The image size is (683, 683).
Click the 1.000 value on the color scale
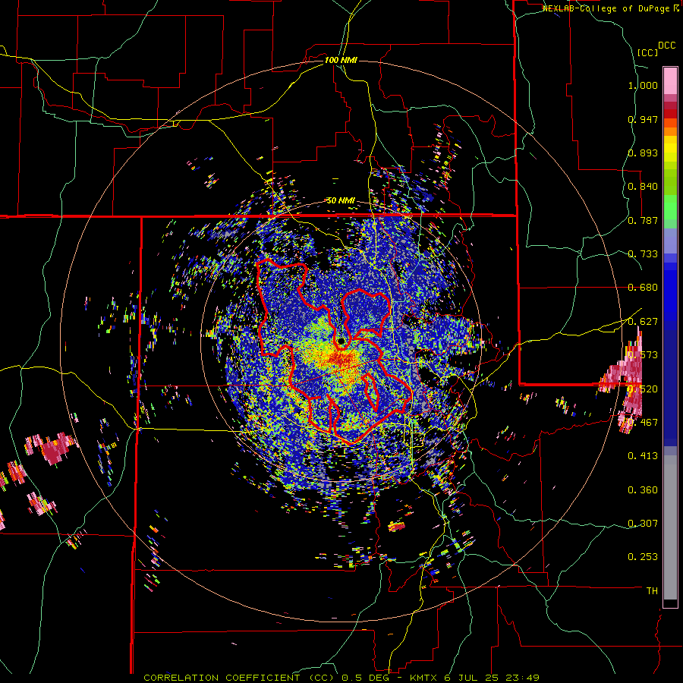(643, 85)
